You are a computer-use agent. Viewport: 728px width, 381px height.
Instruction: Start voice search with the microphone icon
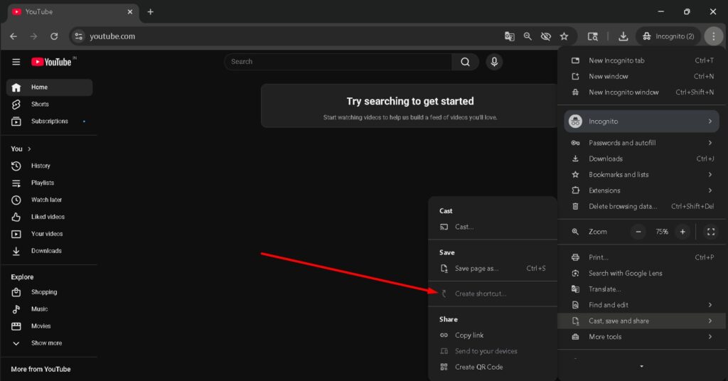tap(495, 62)
